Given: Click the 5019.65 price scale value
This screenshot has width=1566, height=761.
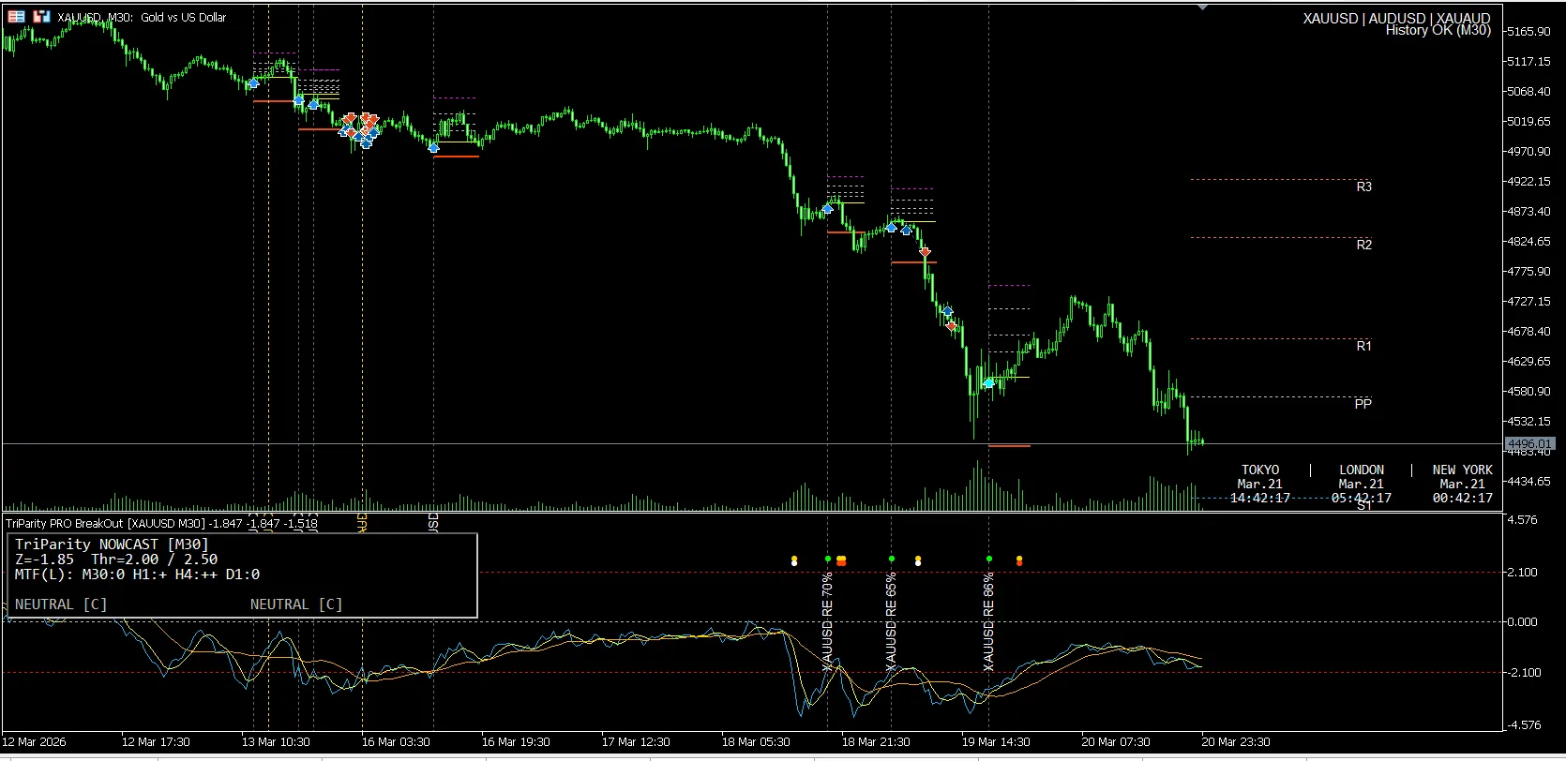Looking at the screenshot, I should (x=1529, y=122).
